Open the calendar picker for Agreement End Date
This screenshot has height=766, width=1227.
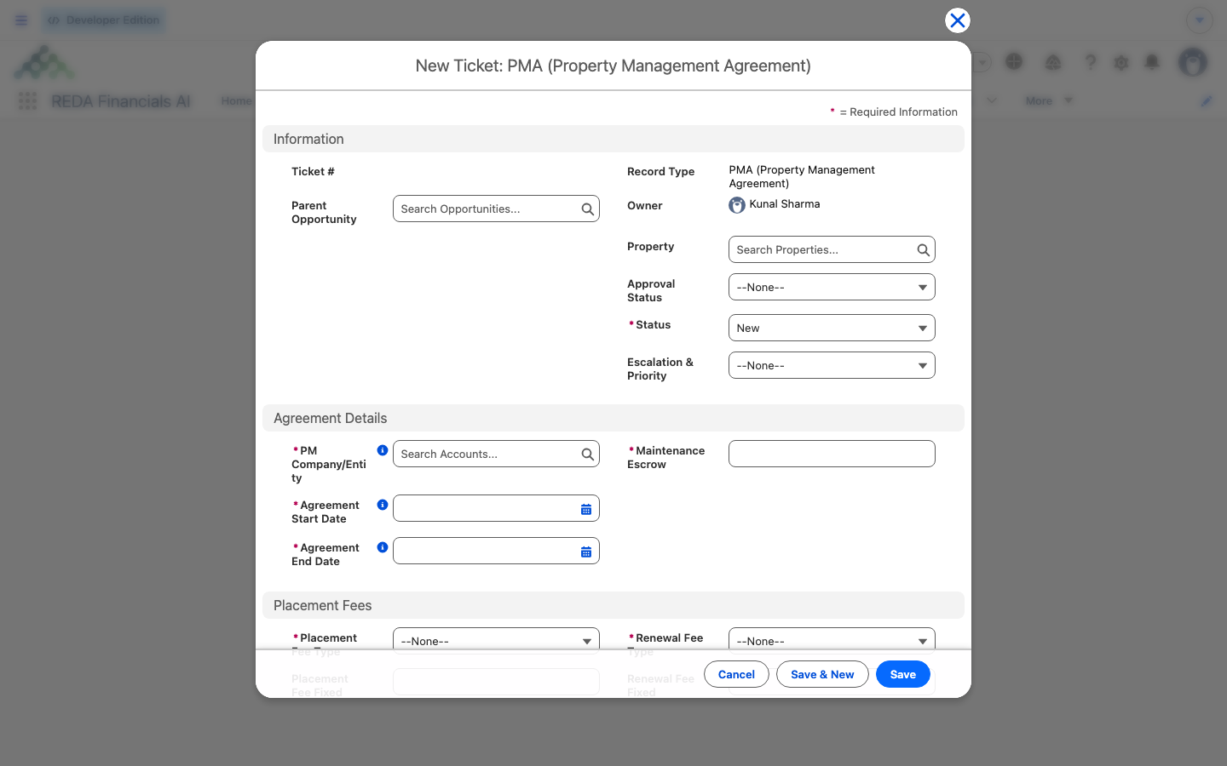586,552
